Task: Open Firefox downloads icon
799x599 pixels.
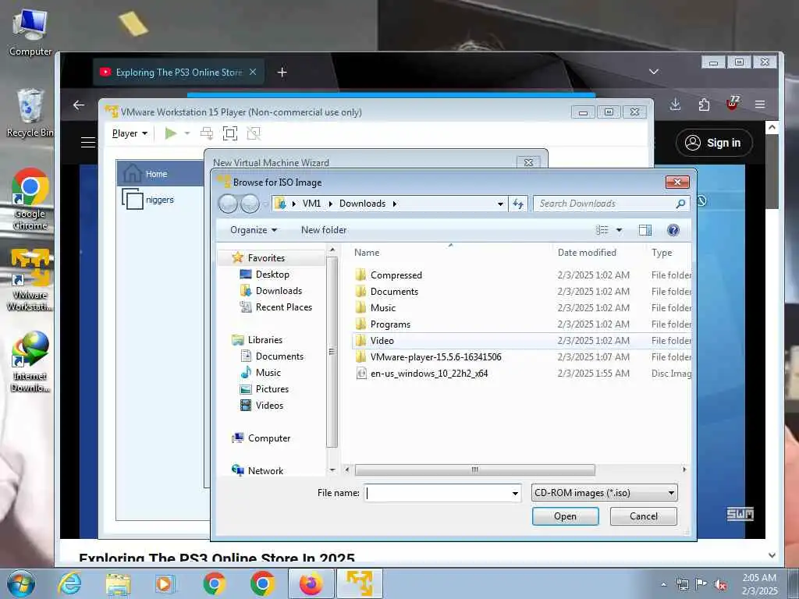Action: coord(675,105)
